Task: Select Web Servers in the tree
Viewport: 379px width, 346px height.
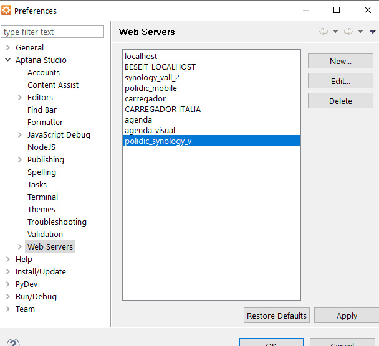Action: 50,246
